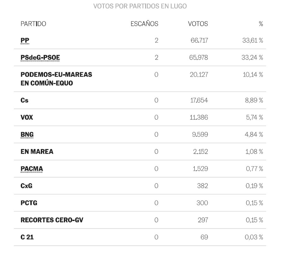Click the % column header
This screenshot has height=263, width=288.
click(x=261, y=24)
